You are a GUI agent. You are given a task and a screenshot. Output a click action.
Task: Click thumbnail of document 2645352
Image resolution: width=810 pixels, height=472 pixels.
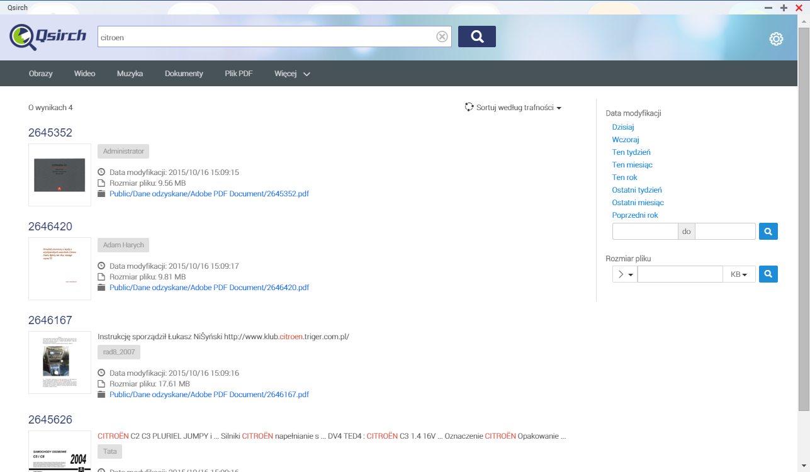point(60,175)
